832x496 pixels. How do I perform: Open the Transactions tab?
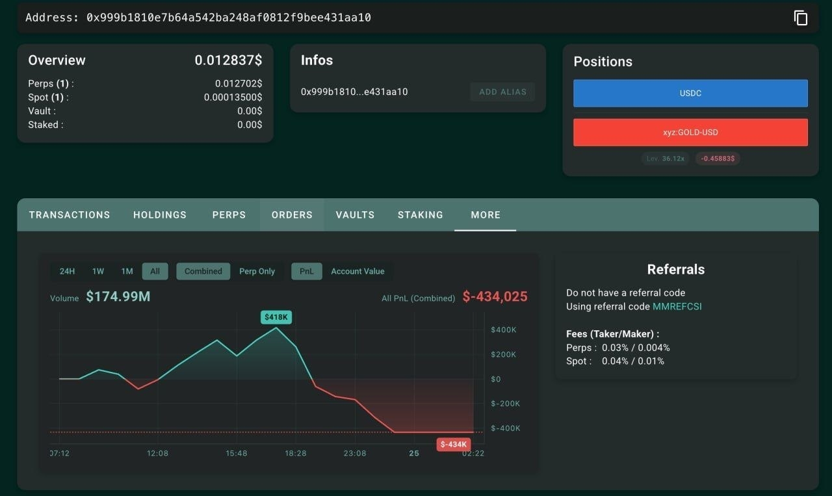[x=70, y=215]
